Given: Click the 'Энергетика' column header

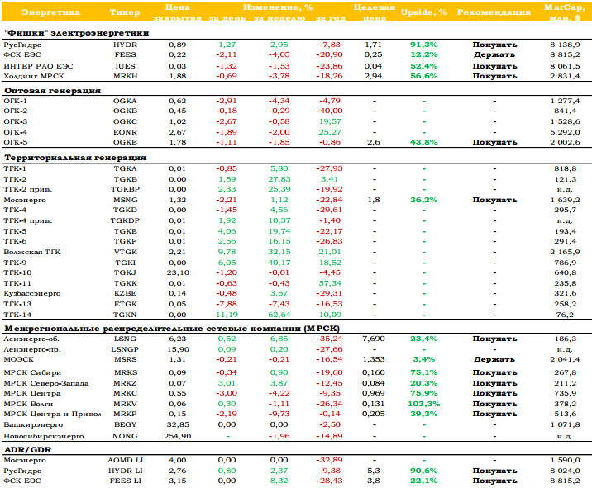Looking at the screenshot, I should pos(50,12).
